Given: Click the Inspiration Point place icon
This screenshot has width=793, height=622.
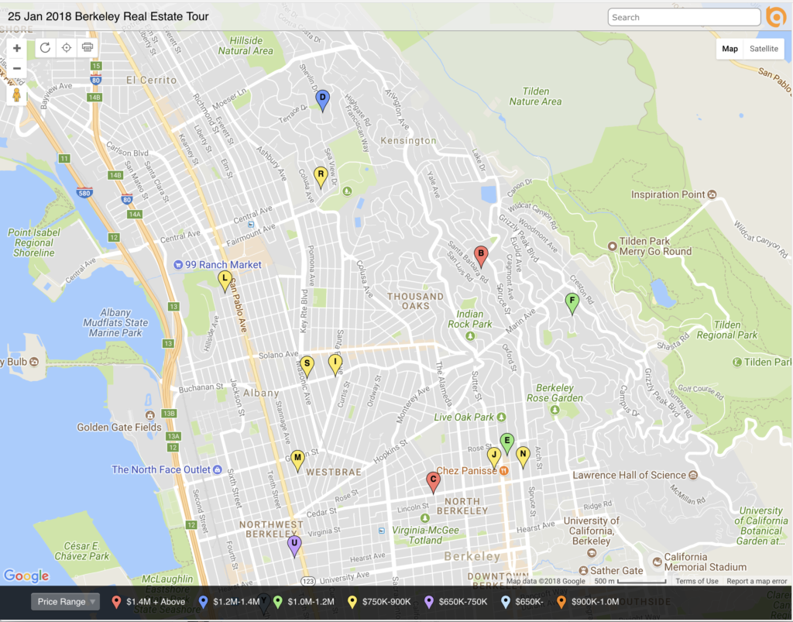Looking at the screenshot, I should pyautogui.click(x=712, y=194).
